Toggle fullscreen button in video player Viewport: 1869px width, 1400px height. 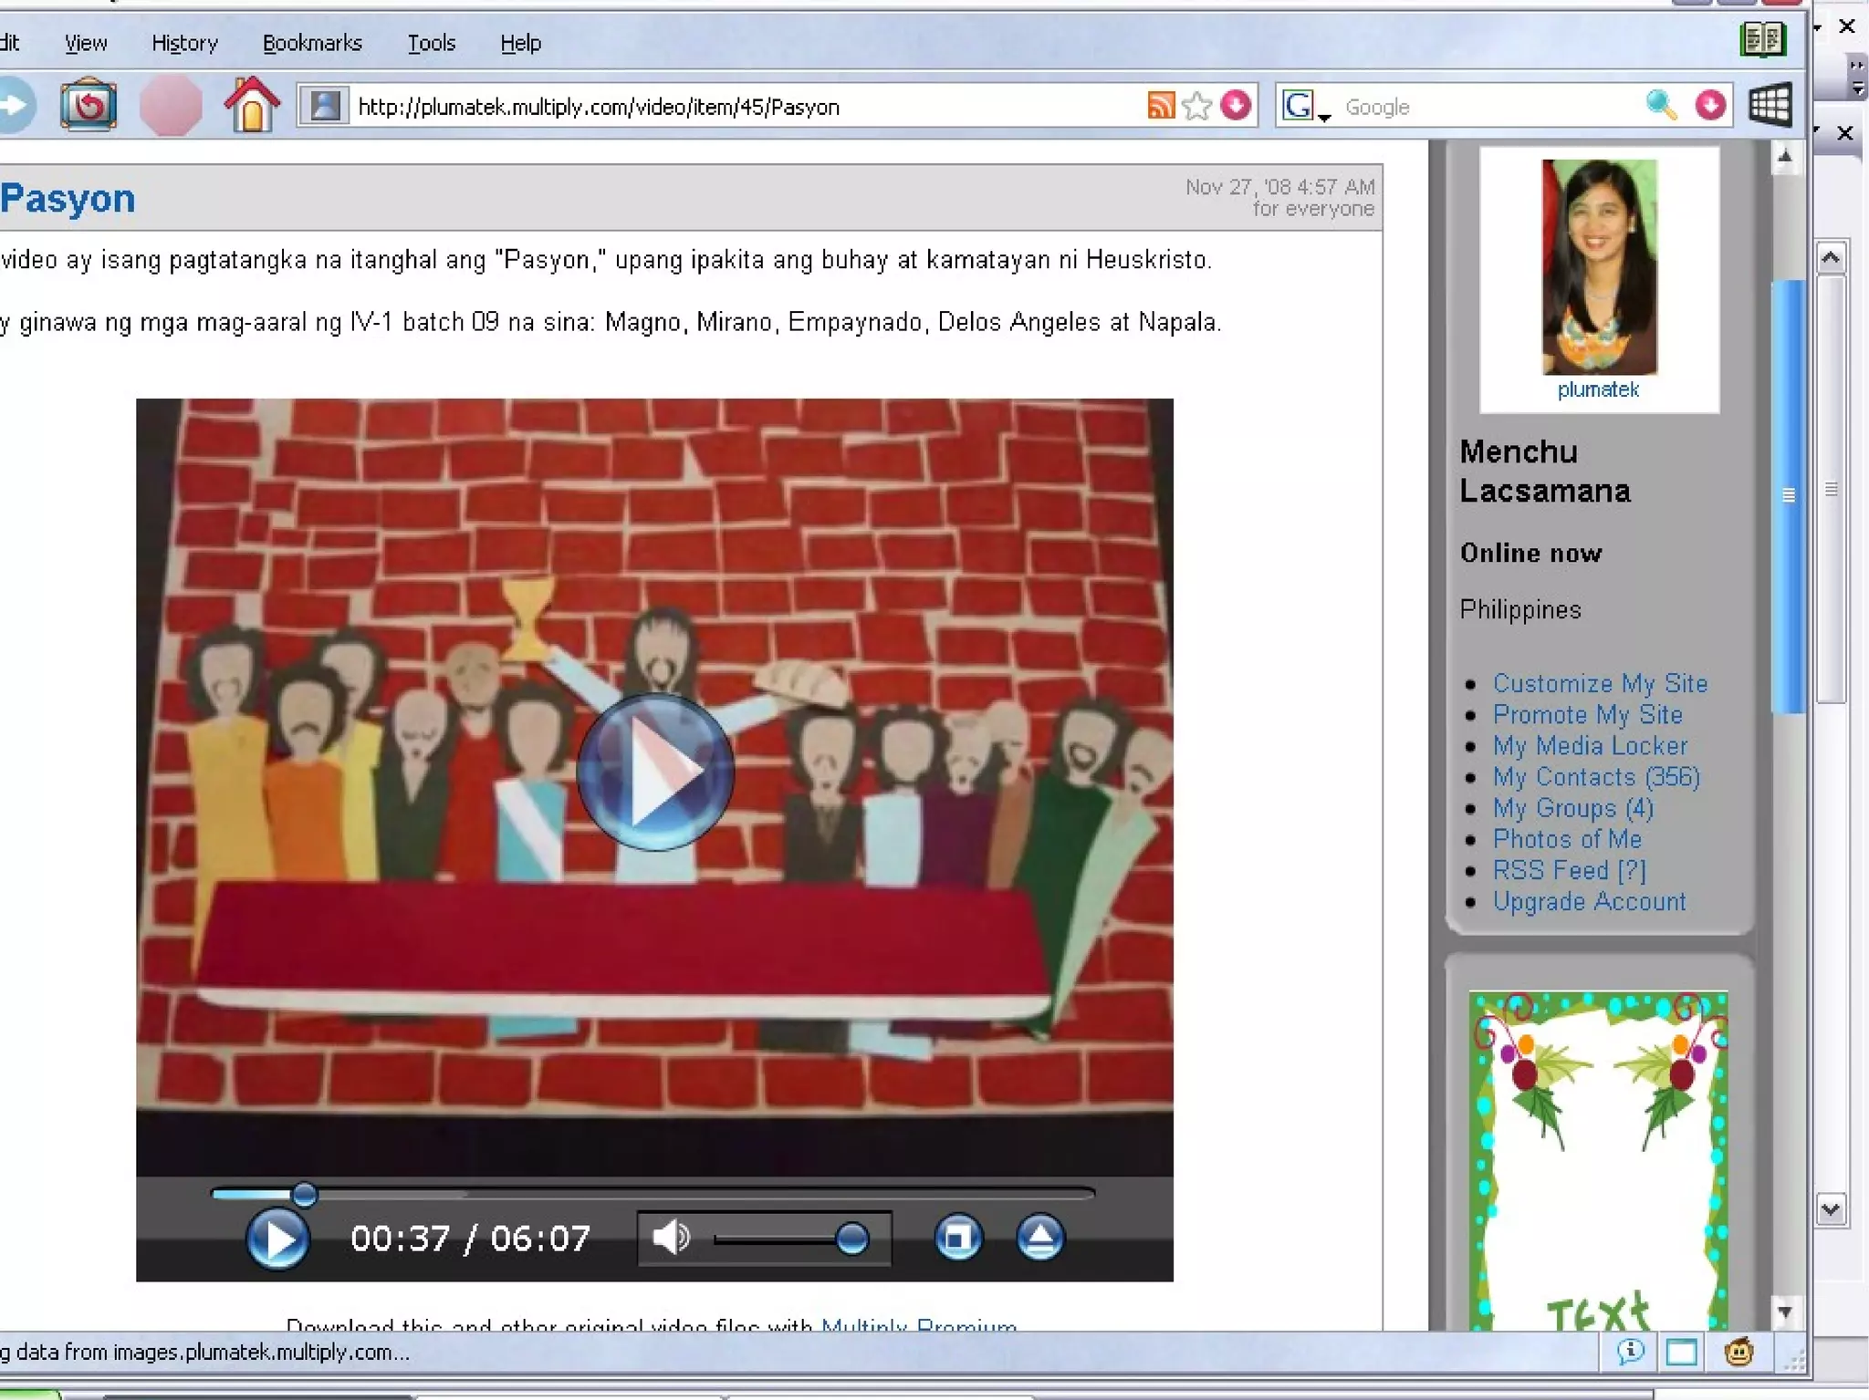click(x=957, y=1238)
